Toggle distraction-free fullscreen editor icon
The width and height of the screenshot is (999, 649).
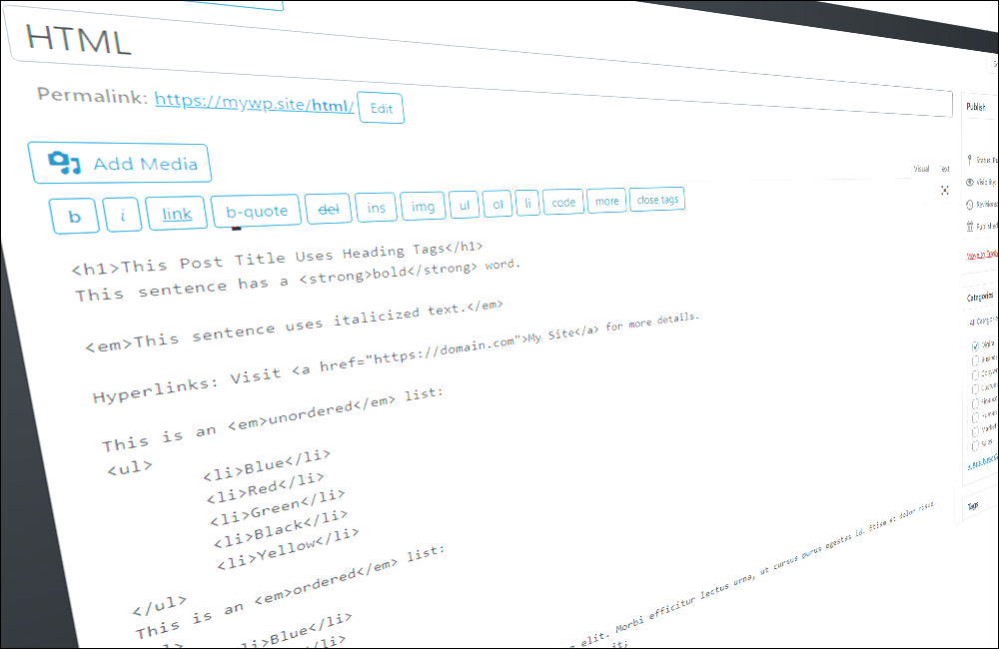click(944, 191)
